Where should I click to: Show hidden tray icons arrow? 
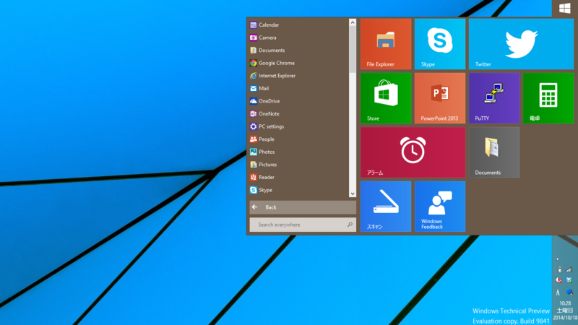(x=557, y=259)
